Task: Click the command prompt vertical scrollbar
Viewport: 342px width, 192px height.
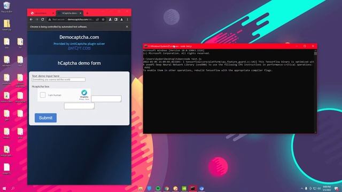Action: [315, 91]
